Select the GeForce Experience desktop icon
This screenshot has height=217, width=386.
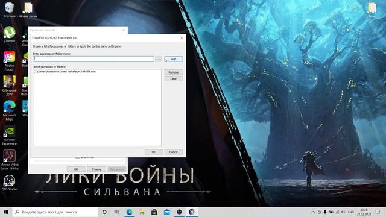pyautogui.click(x=10, y=135)
